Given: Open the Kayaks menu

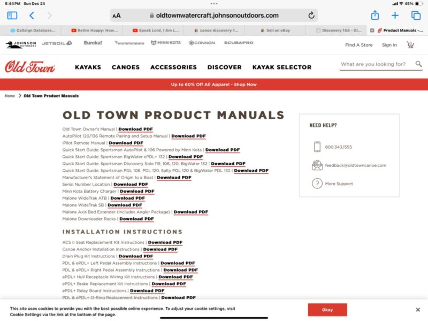Looking at the screenshot, I should pyautogui.click(x=88, y=67).
